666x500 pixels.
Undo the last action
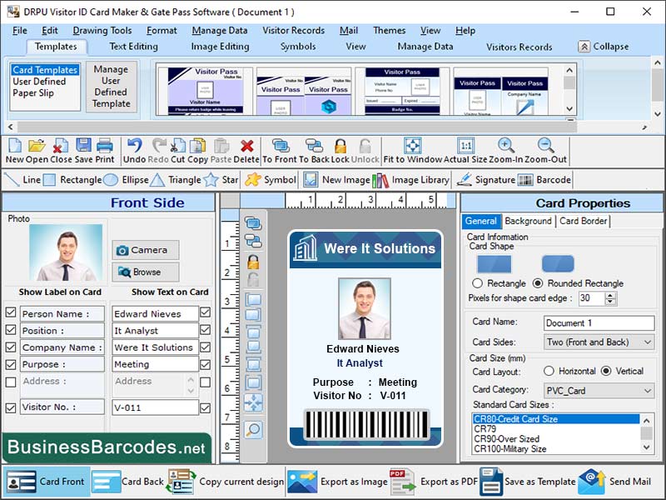(x=134, y=146)
